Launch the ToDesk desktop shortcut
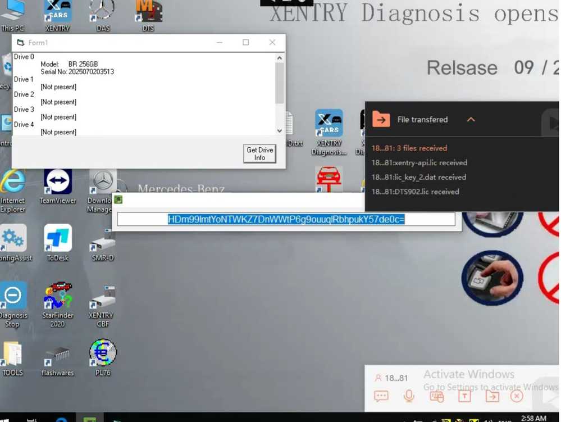This screenshot has height=422, width=561. point(58,243)
